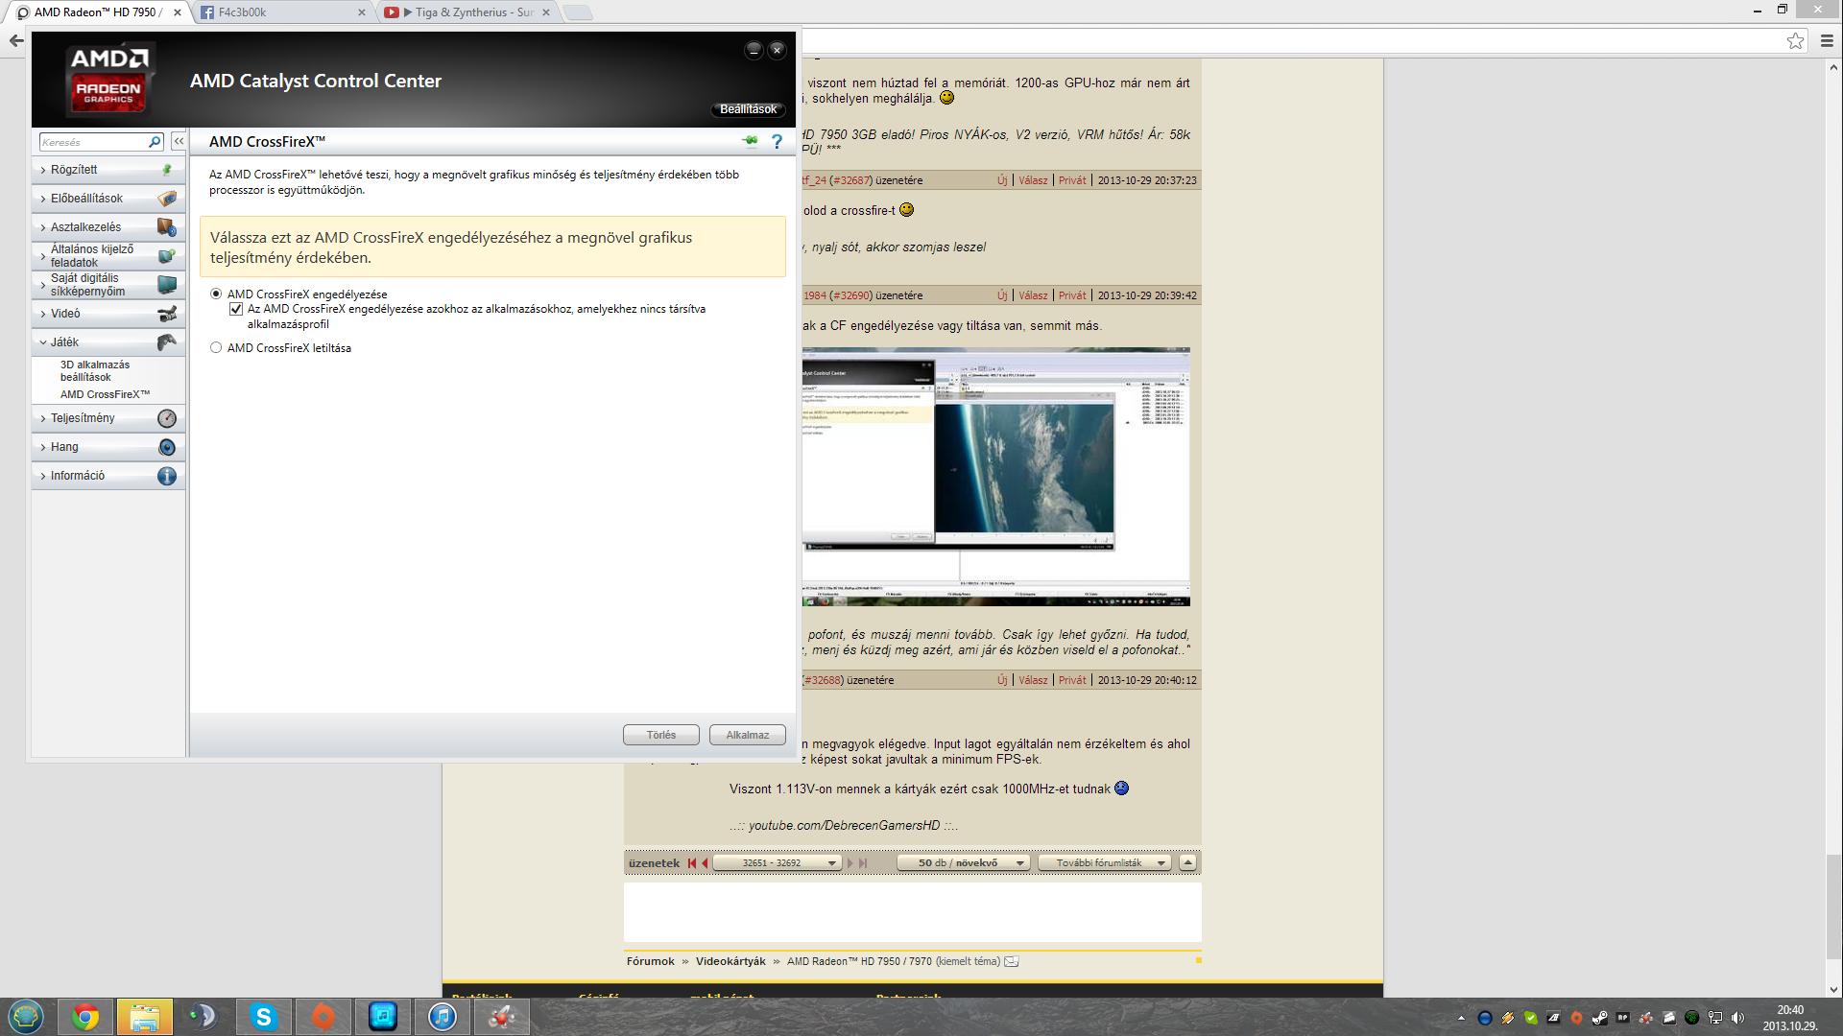
Task: Select AMD CrossFireX letiltása radio option
Action: (x=216, y=347)
